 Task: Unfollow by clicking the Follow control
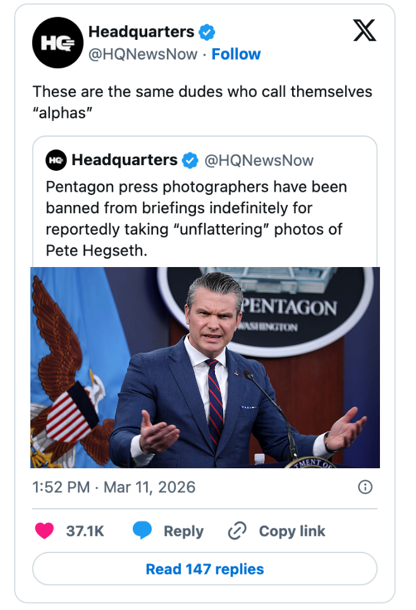[236, 54]
